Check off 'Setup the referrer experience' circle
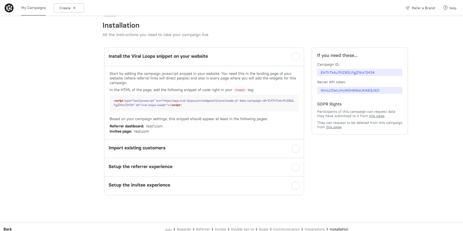Image resolution: width=463 pixels, height=231 pixels. click(296, 167)
